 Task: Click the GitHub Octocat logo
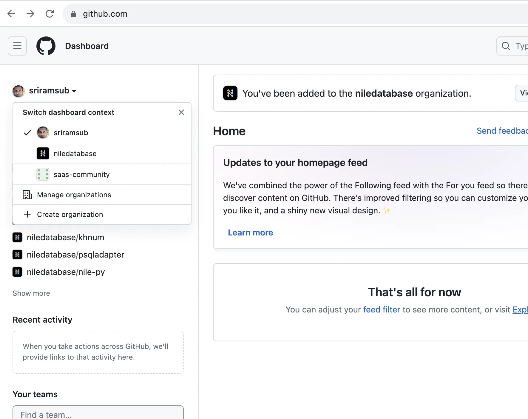click(x=46, y=46)
